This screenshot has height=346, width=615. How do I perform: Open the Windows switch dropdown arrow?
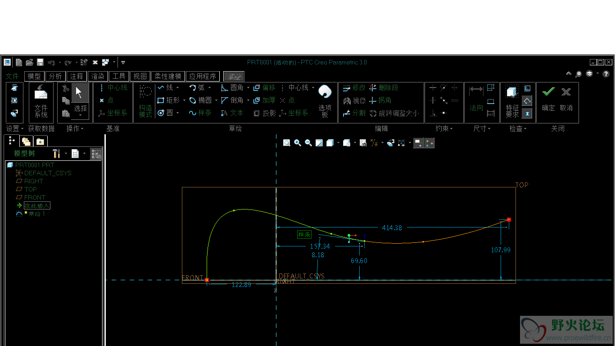[x=114, y=62]
